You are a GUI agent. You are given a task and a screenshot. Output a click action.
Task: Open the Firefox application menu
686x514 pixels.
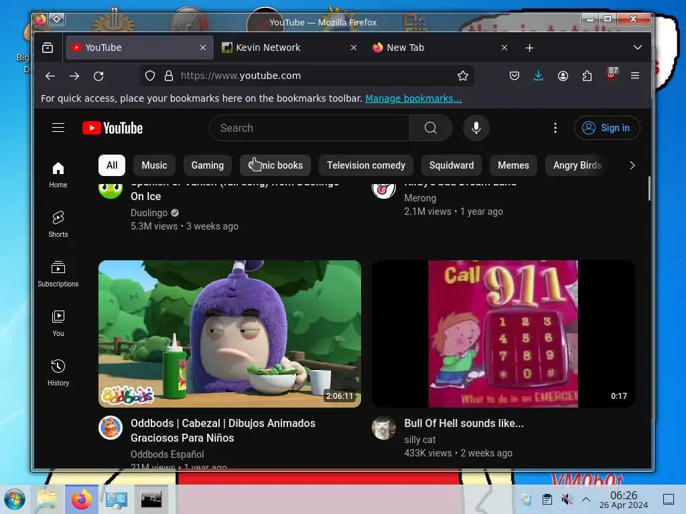pos(635,76)
